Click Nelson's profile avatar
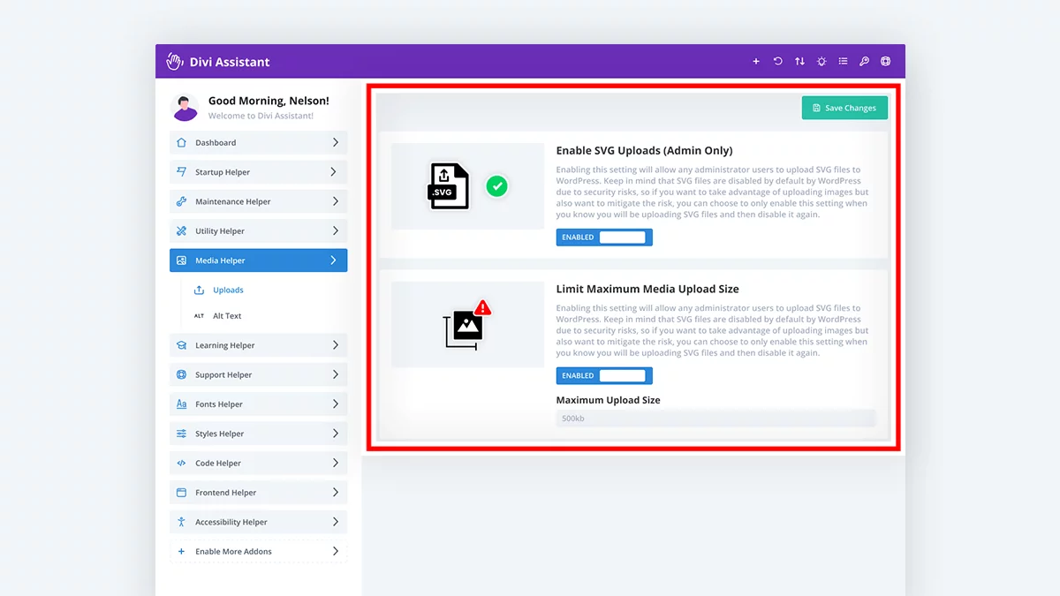 [185, 108]
